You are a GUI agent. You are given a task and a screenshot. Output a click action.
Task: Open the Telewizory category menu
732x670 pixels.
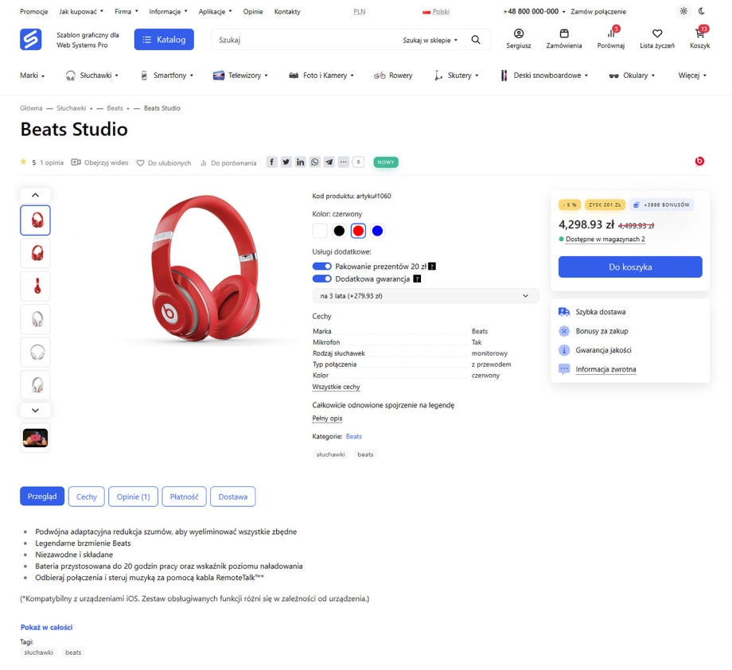[240, 76]
